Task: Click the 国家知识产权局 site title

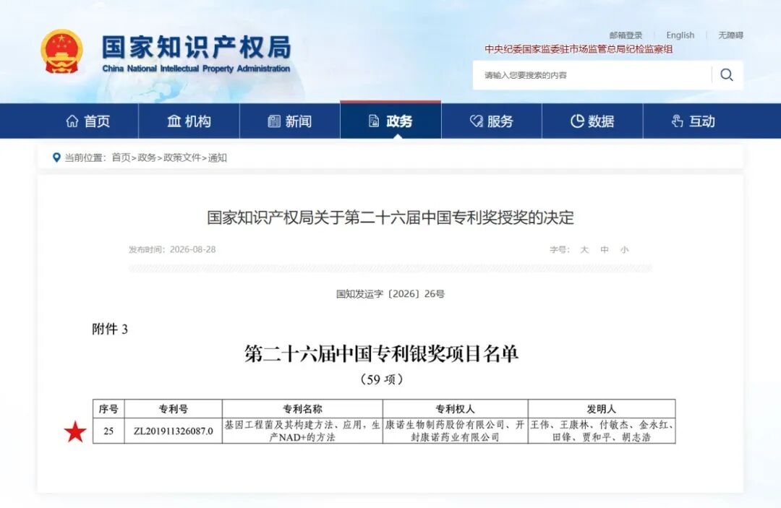Action: [196, 48]
